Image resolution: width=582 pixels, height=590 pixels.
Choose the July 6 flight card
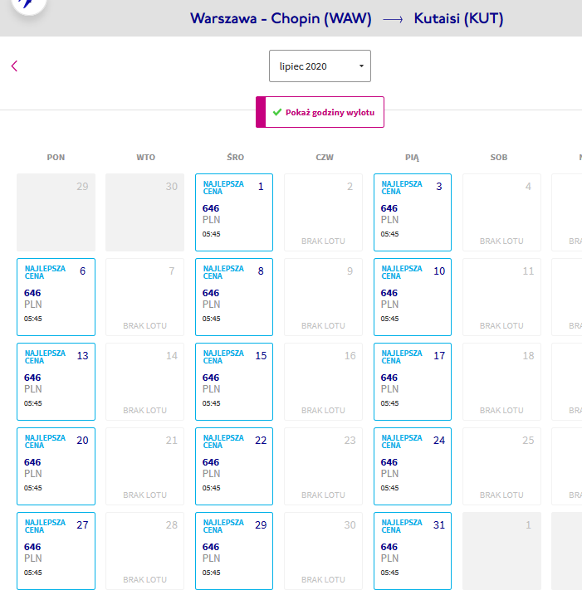(x=56, y=297)
